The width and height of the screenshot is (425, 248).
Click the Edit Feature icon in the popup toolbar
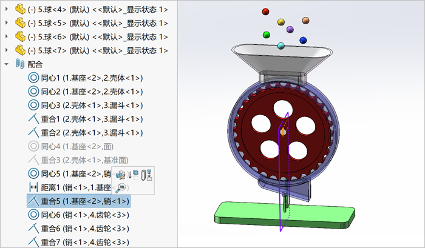tap(121, 175)
